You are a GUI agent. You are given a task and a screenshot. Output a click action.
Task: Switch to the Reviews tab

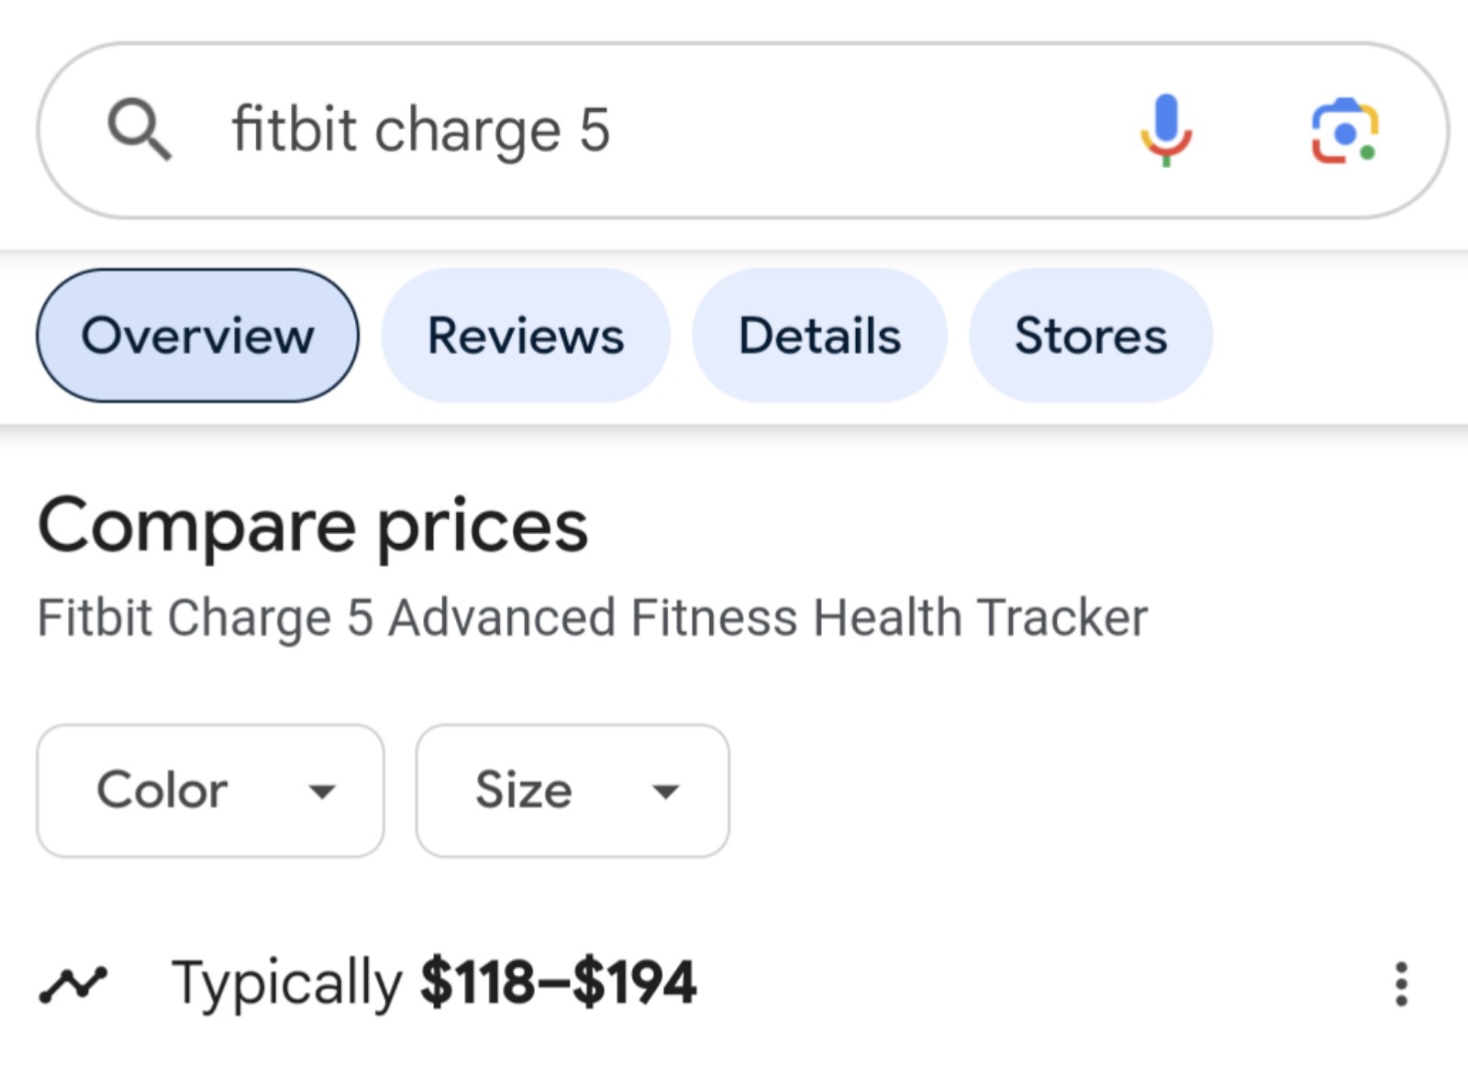click(526, 336)
